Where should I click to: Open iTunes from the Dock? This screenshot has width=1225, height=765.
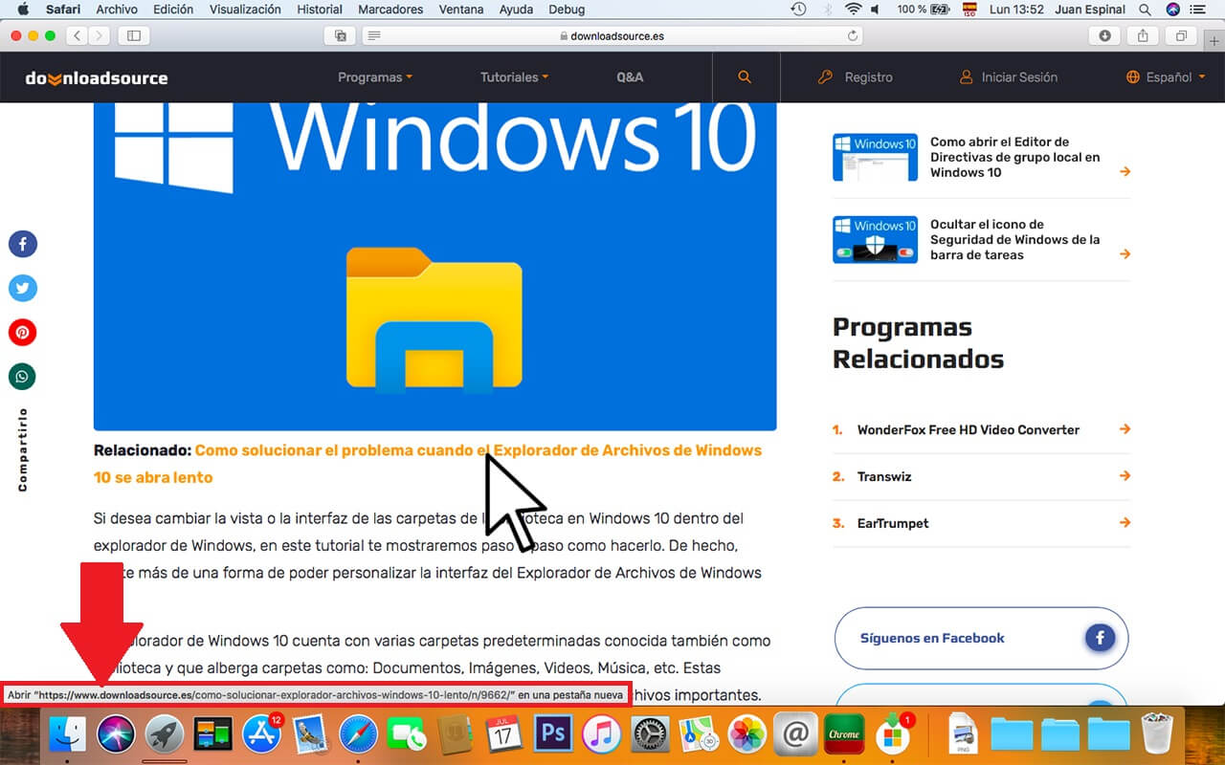[x=602, y=734]
